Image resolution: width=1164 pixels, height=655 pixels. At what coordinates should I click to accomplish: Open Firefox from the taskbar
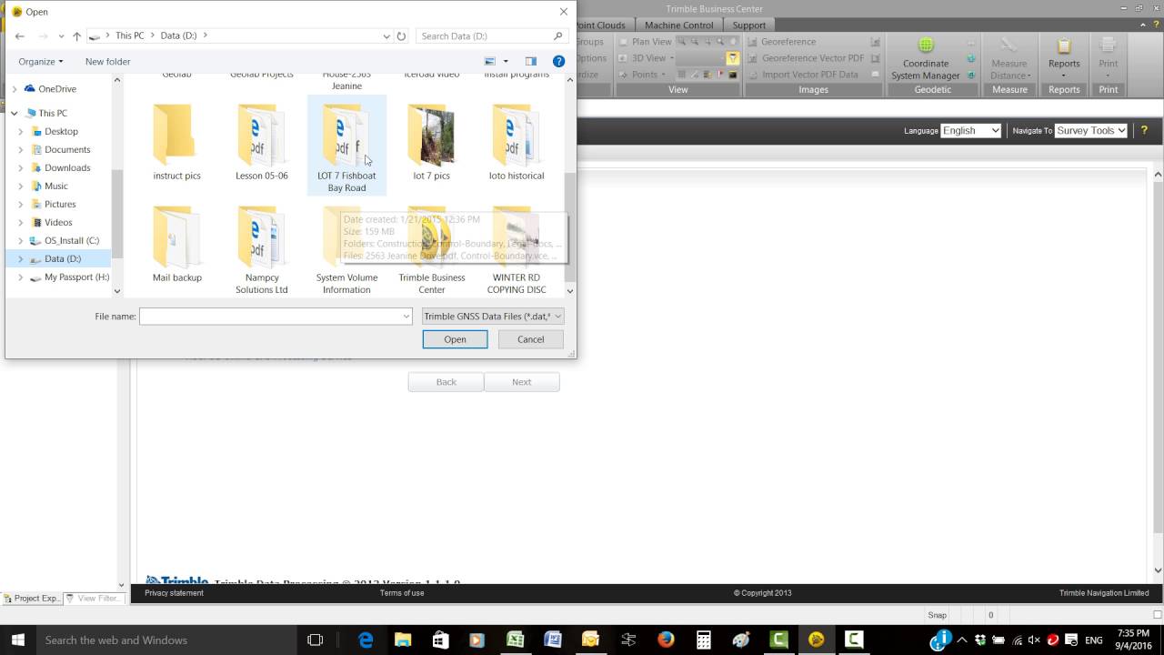[666, 640]
